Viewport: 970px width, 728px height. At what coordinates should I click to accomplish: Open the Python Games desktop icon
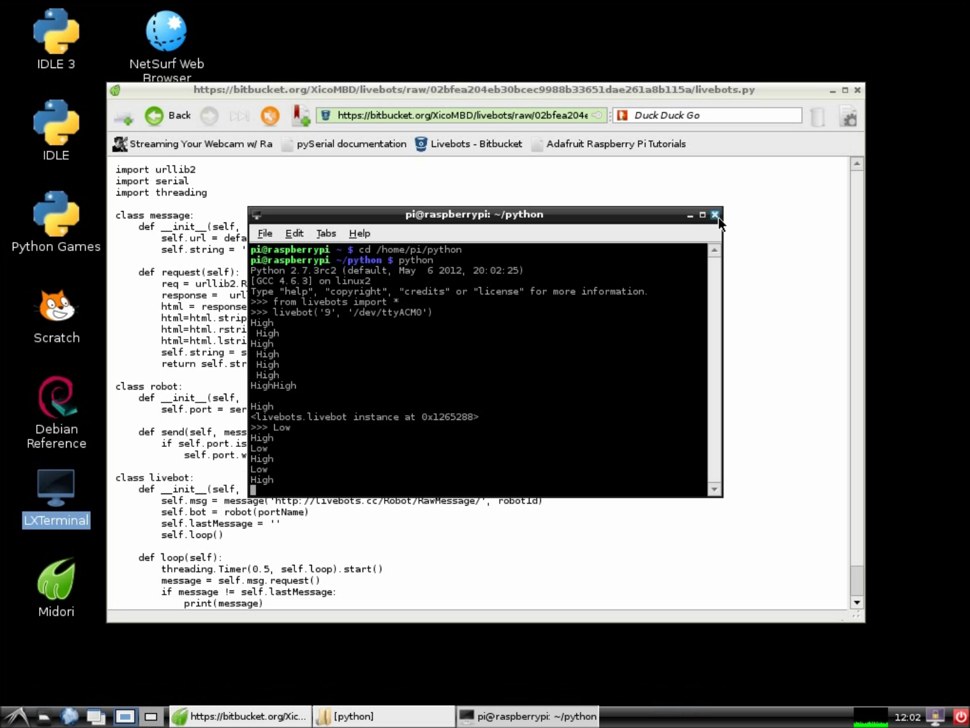click(56, 222)
